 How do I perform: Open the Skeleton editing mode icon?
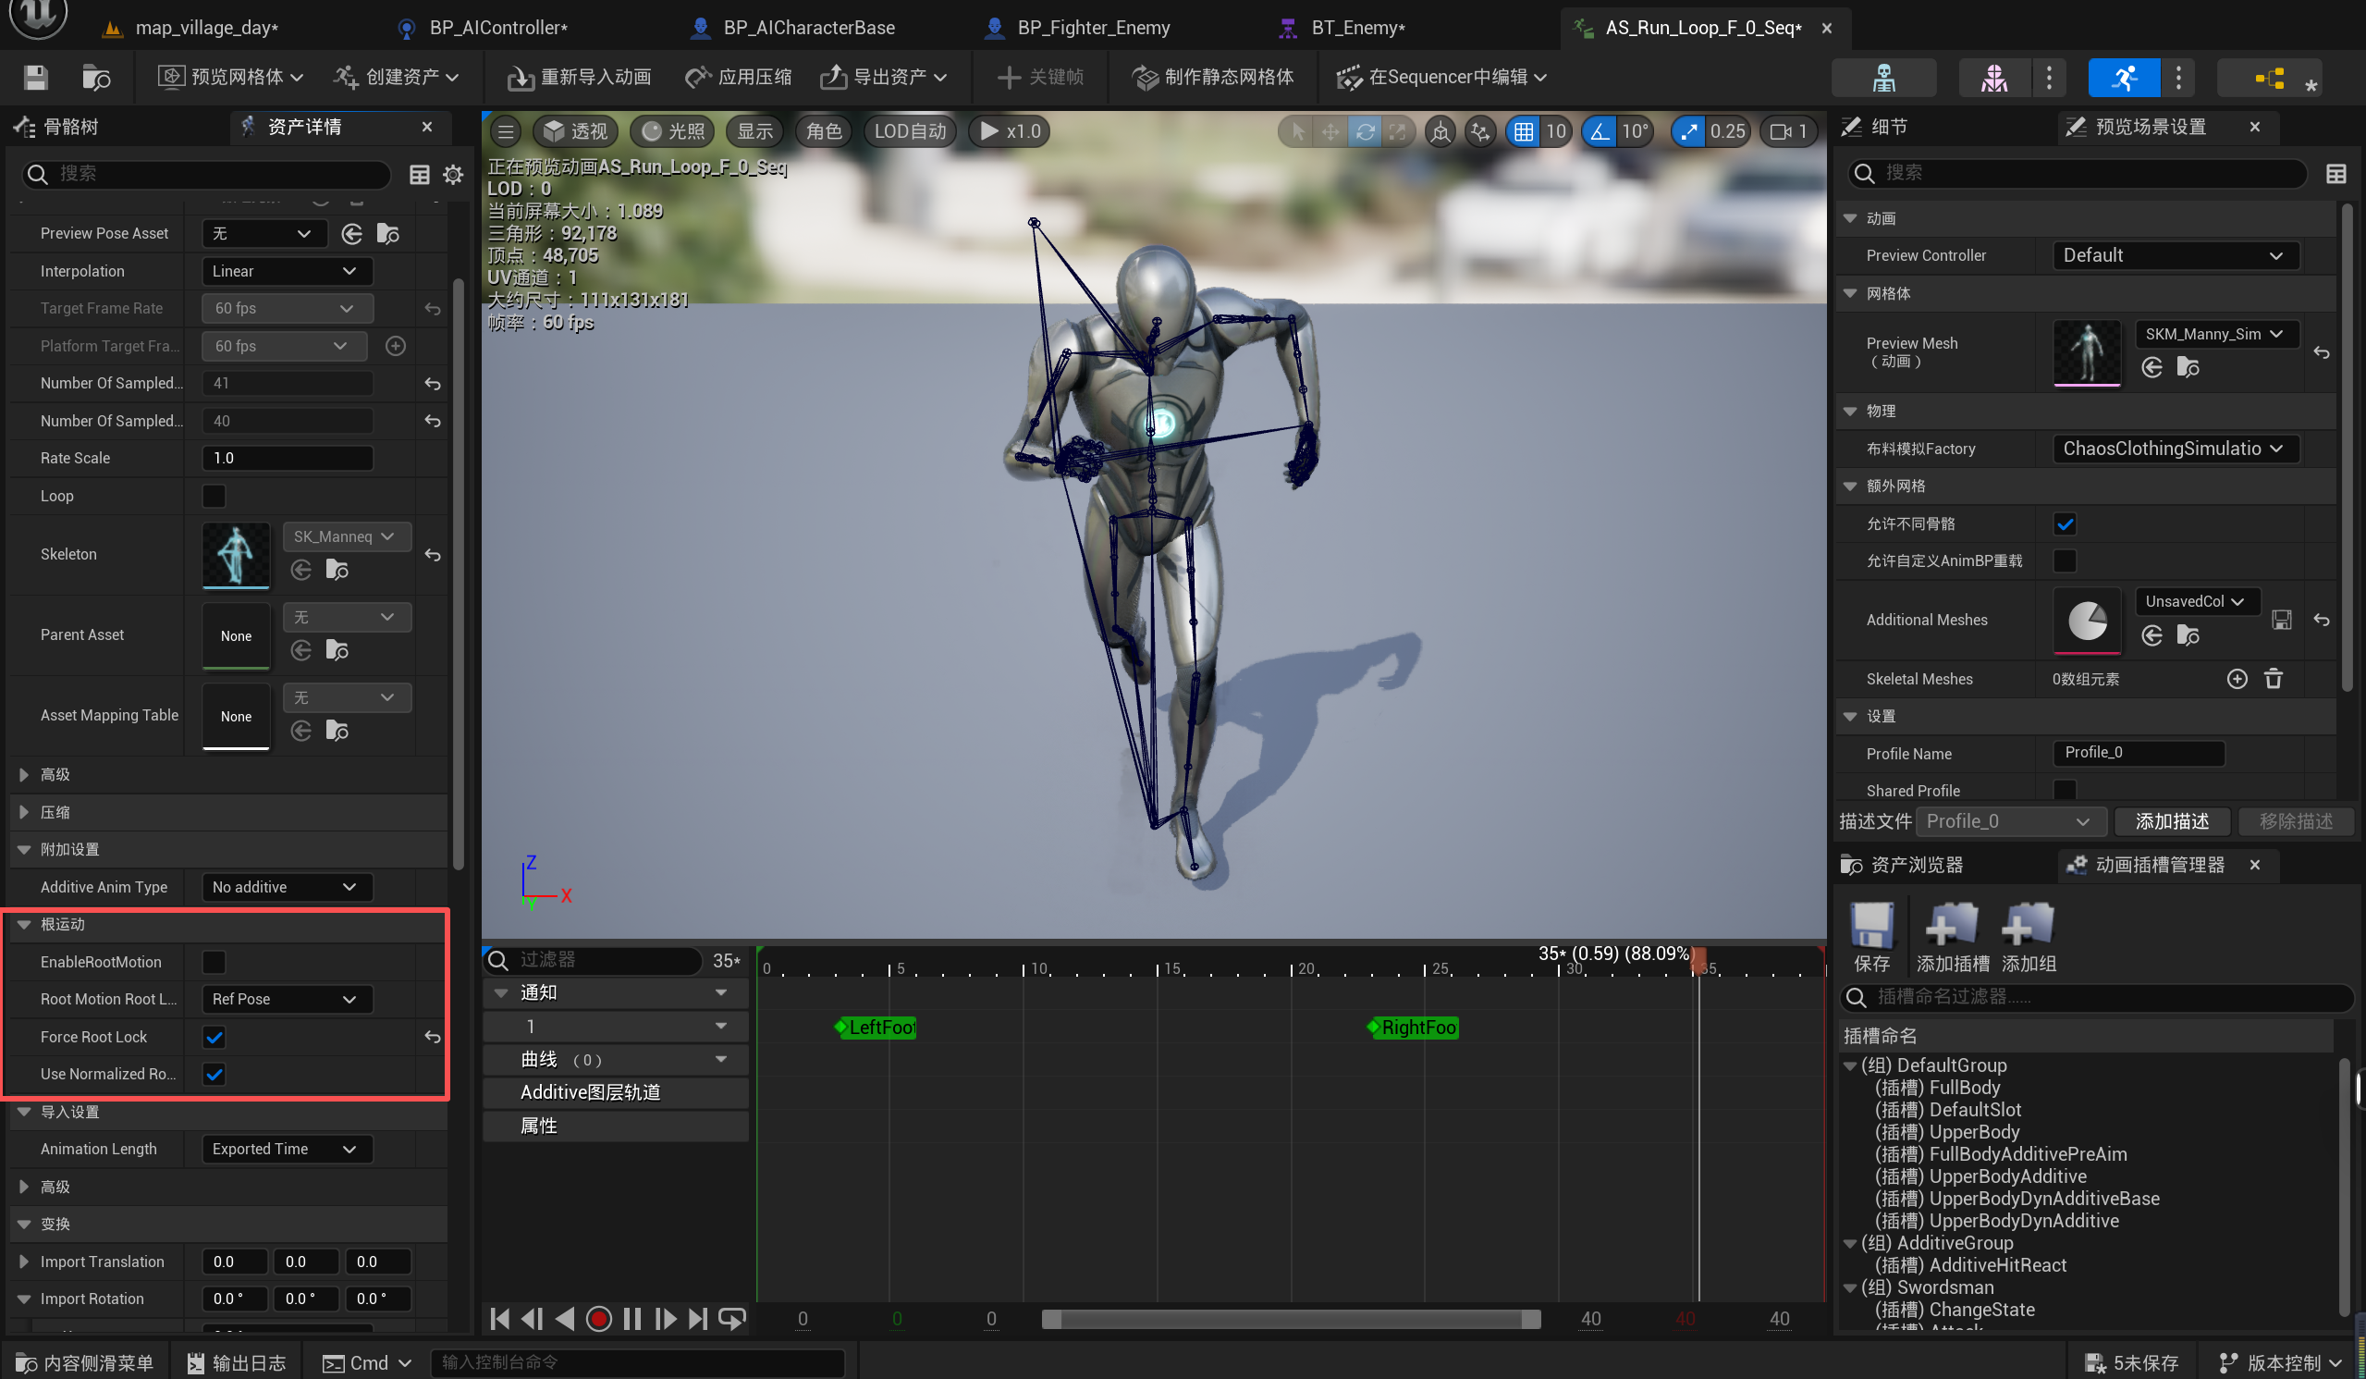click(x=1883, y=77)
